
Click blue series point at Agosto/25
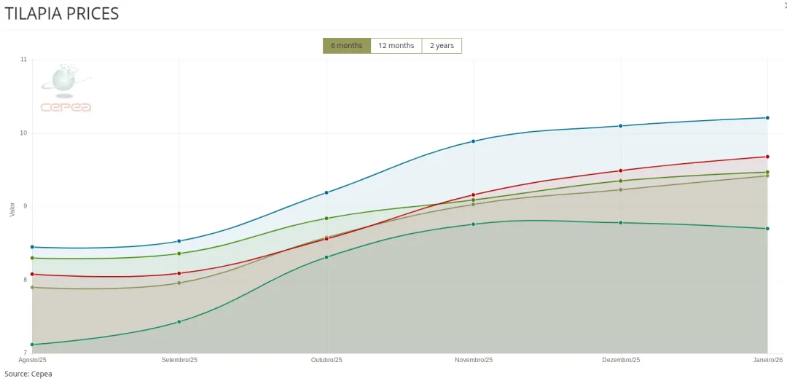pyautogui.click(x=32, y=247)
